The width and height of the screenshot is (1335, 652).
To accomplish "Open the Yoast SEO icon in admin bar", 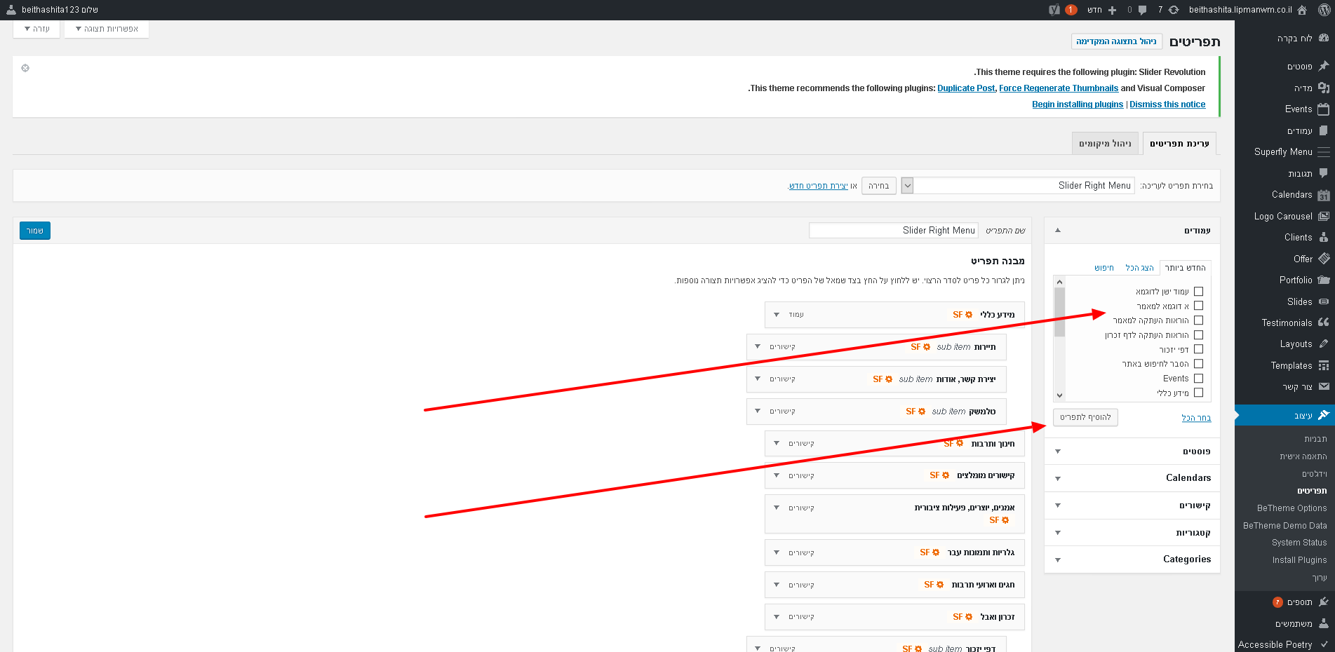I will 1054,10.
